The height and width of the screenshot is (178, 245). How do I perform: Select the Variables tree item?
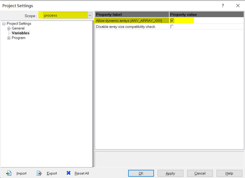coord(21,33)
